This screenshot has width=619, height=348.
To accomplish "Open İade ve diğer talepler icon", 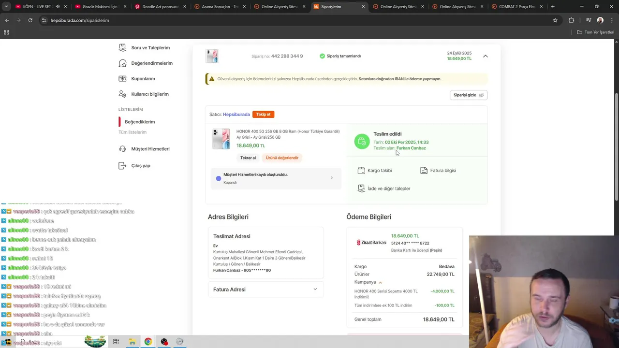I will 361,188.
